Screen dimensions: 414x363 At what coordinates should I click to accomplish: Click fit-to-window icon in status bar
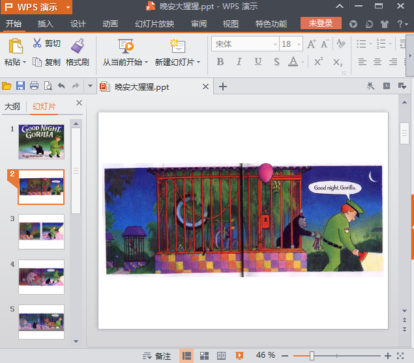pos(400,356)
